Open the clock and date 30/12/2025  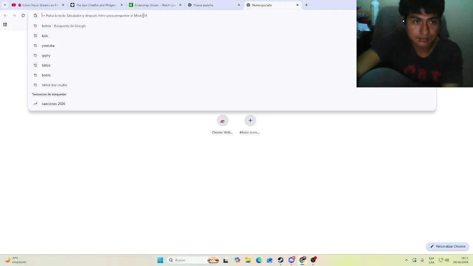point(461,260)
